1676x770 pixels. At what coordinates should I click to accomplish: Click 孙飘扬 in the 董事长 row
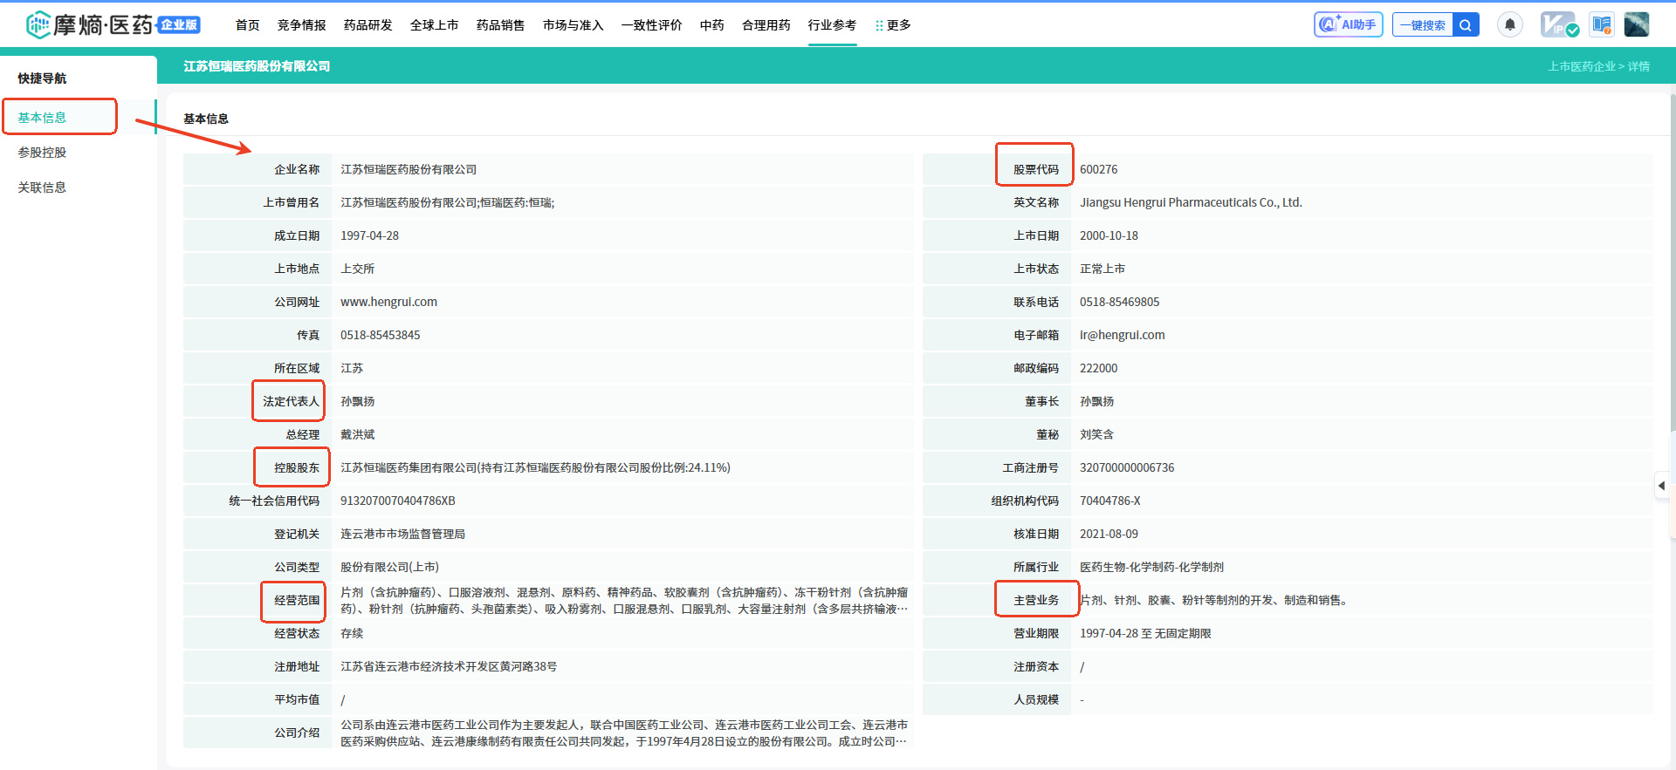[1096, 401]
